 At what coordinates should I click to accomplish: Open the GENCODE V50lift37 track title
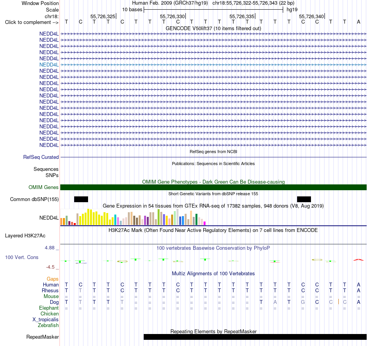[x=213, y=28]
